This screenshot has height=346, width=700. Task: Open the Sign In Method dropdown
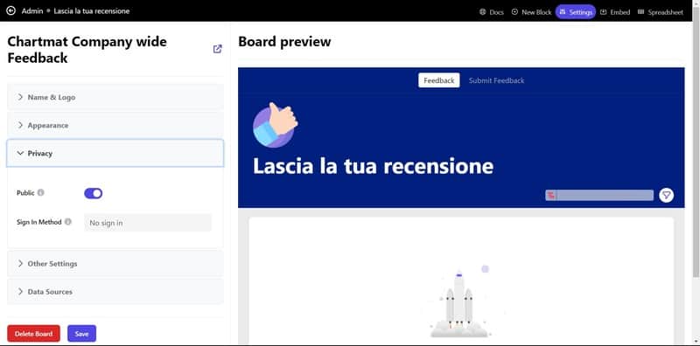tap(148, 223)
